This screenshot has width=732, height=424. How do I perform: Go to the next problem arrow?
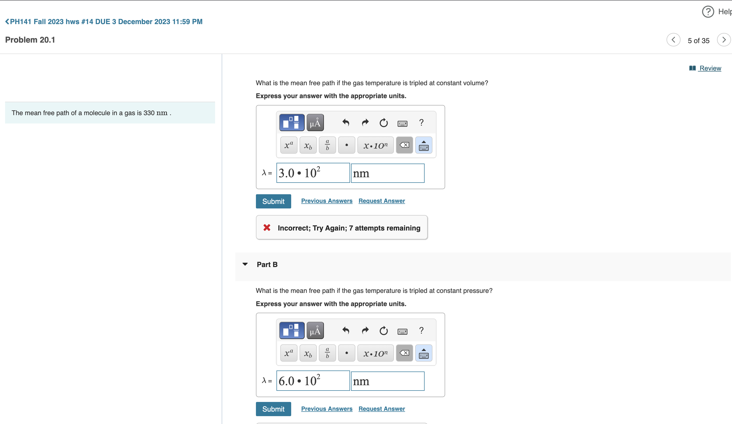[724, 40]
